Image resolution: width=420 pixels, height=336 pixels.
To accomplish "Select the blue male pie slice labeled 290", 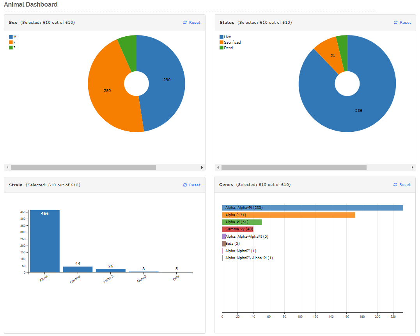I will (166, 82).
